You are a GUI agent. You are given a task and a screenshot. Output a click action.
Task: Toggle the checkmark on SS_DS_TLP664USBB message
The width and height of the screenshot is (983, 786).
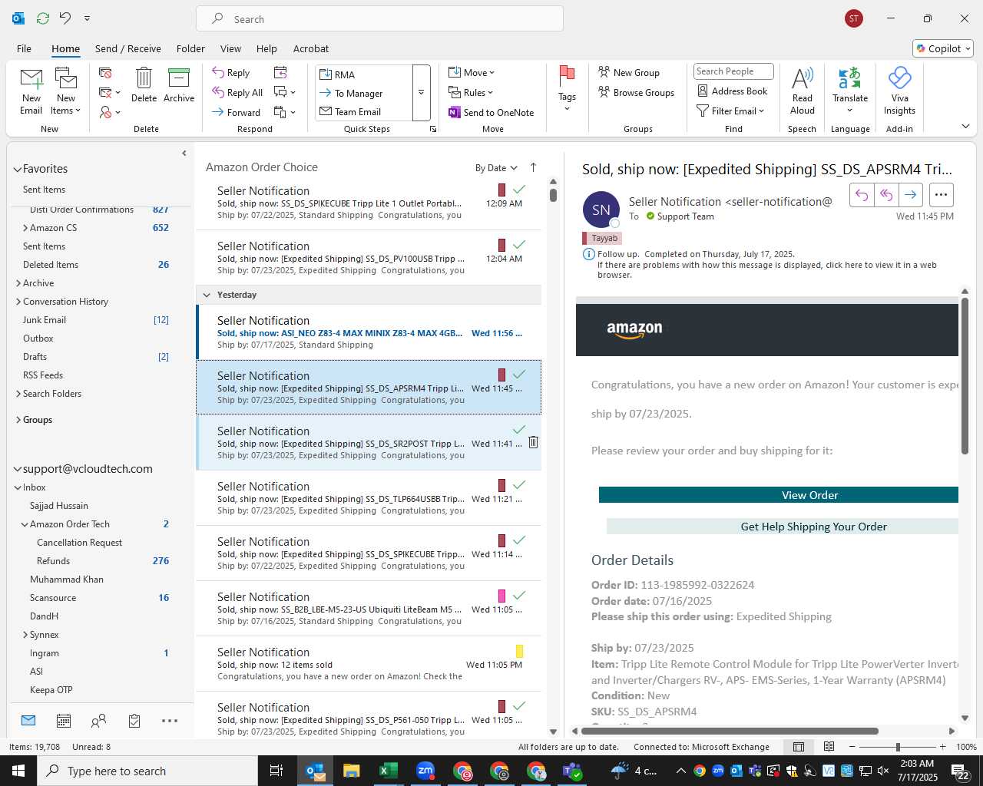tap(519, 485)
